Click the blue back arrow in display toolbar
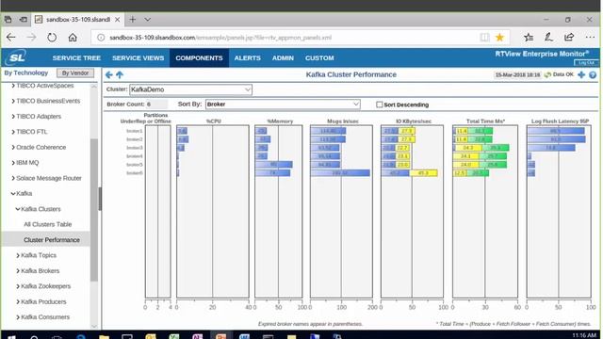 pos(109,74)
